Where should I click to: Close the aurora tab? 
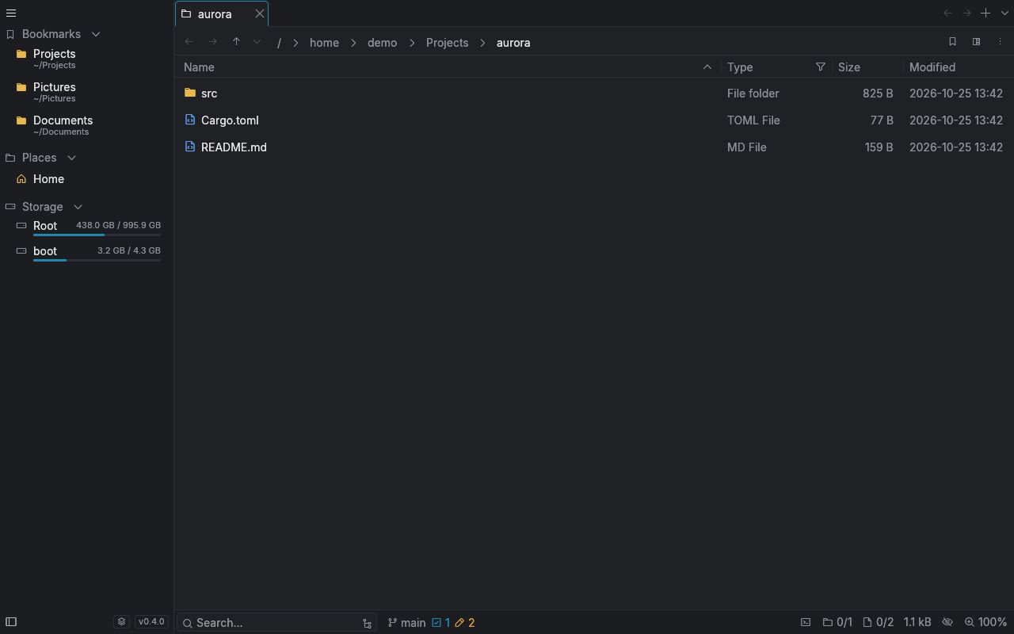pos(259,13)
